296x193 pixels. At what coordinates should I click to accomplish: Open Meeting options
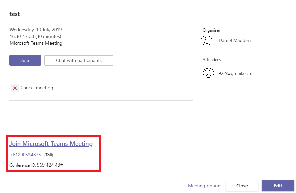[x=205, y=186]
